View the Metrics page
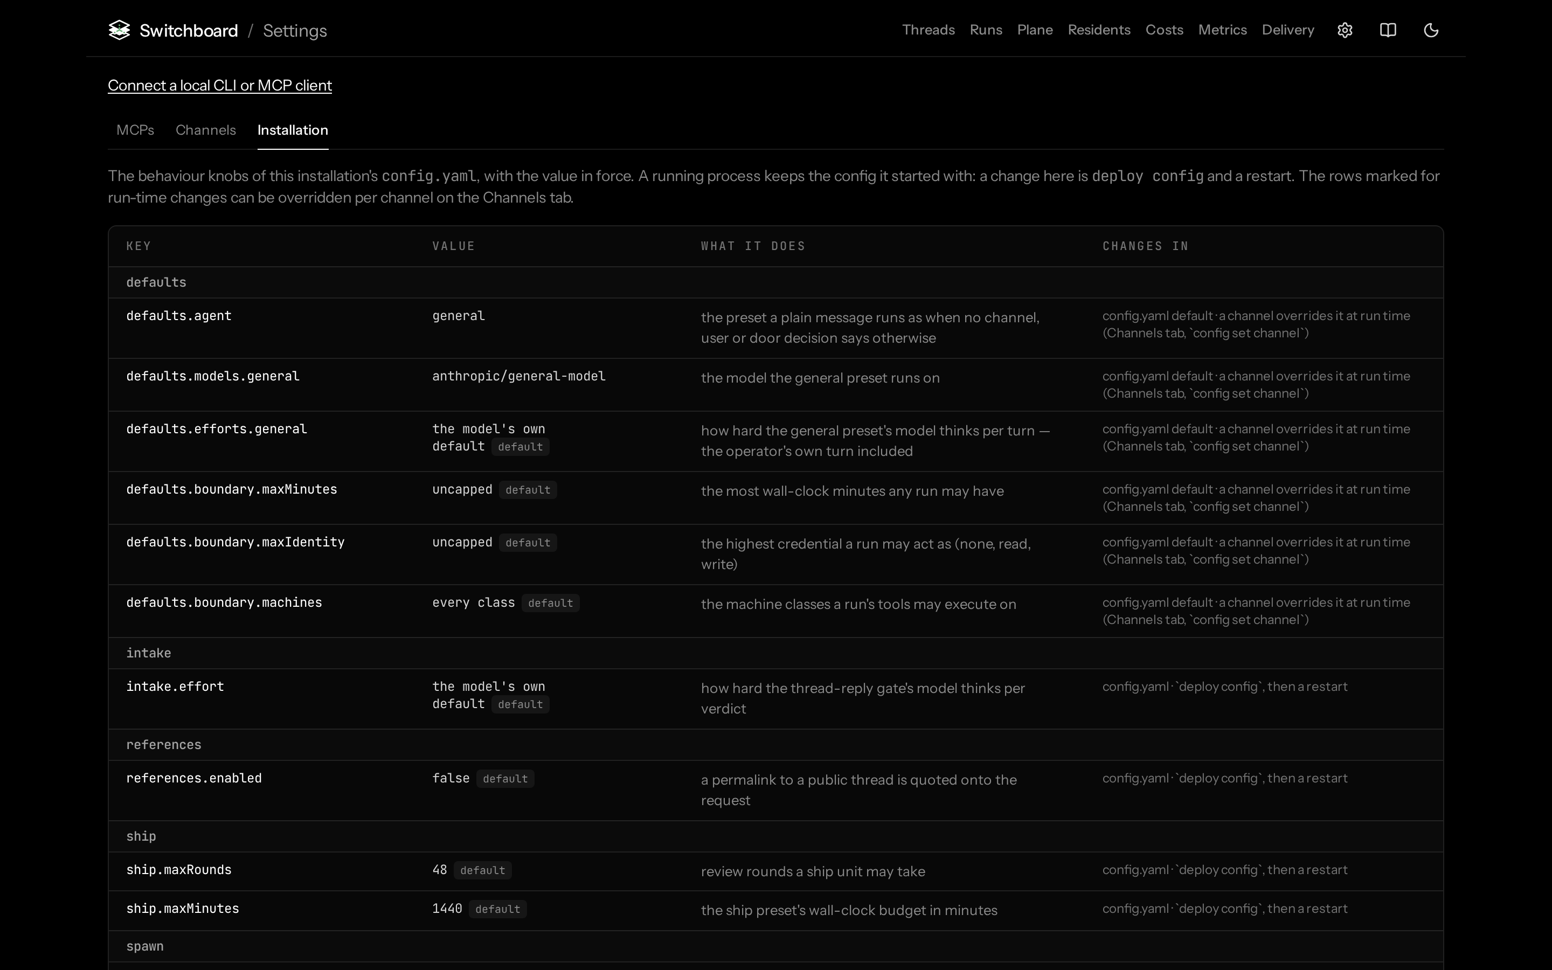The height and width of the screenshot is (970, 1552). coord(1222,30)
